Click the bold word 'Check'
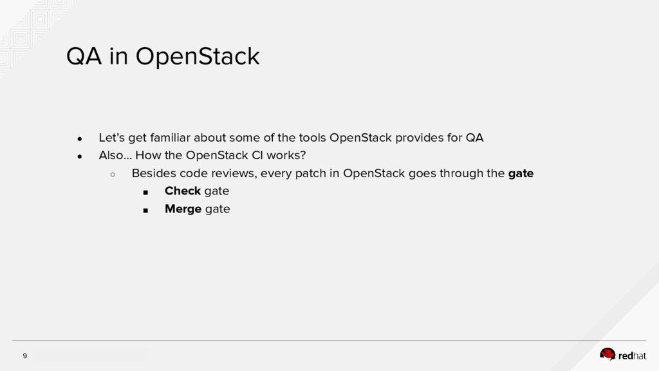 [183, 191]
